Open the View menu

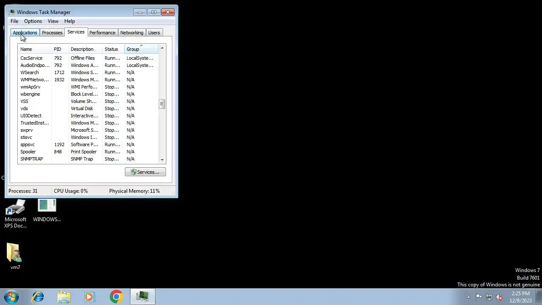[53, 21]
